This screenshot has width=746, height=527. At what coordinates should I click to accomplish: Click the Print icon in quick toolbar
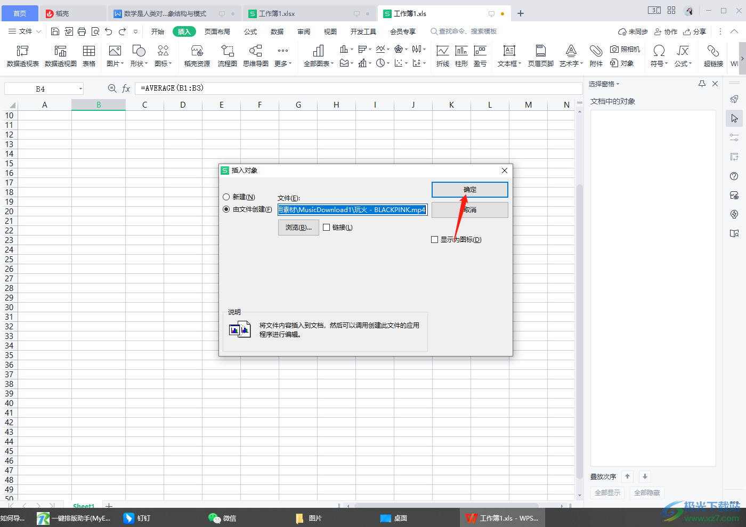point(82,31)
